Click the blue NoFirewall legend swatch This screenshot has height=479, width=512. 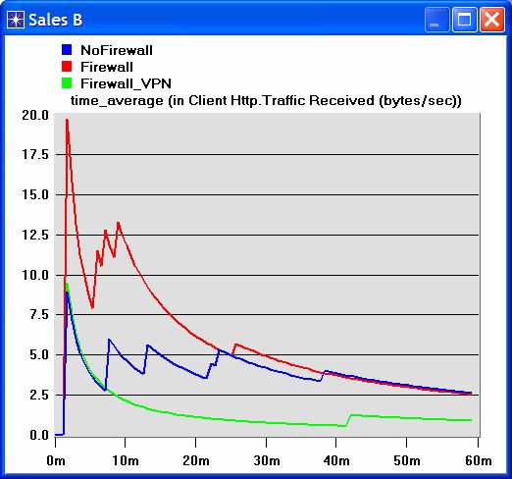coord(67,50)
